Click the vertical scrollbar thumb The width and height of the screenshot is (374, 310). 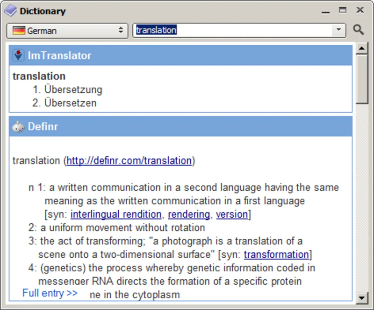pyautogui.click(x=361, y=79)
